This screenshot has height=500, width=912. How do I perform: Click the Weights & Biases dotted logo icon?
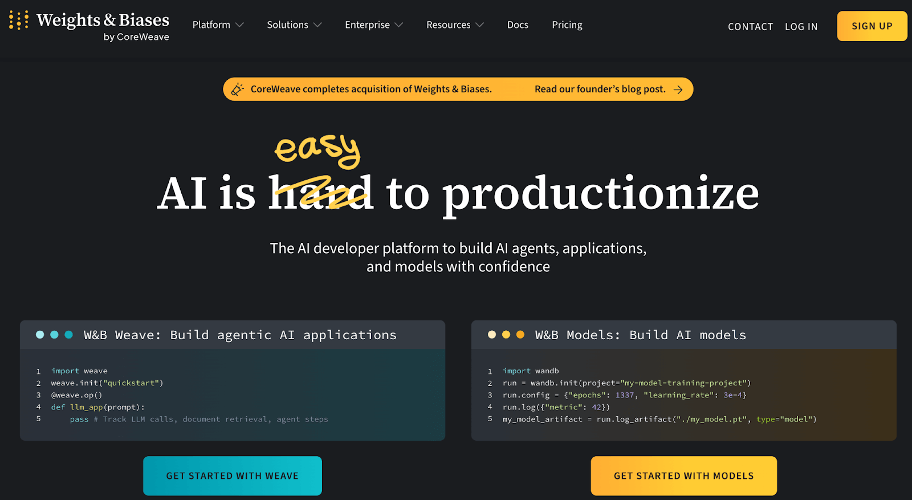19,20
